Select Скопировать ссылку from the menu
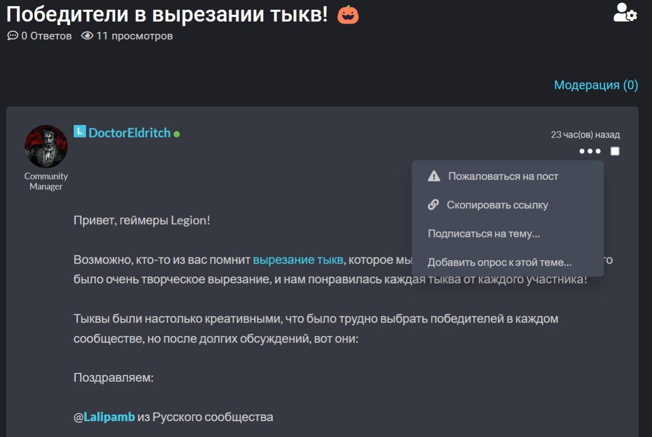This screenshot has height=437, width=652. [498, 205]
